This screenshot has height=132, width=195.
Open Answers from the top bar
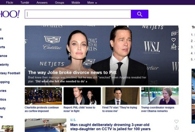(x=42, y=3)
